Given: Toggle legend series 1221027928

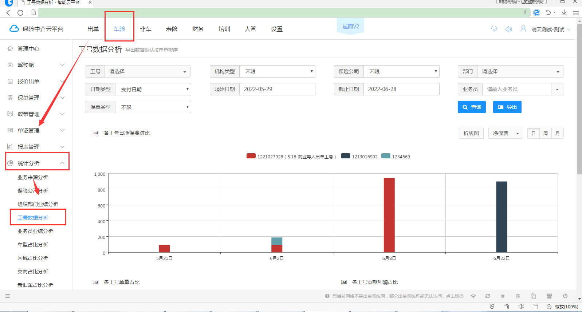Looking at the screenshot, I should coord(291,157).
